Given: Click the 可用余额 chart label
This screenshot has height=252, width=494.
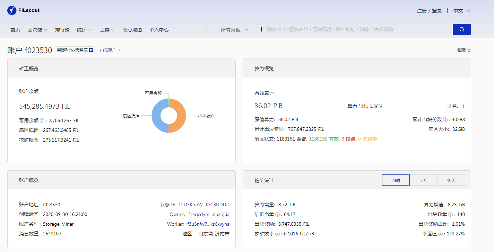Looking at the screenshot, I should pyautogui.click(x=153, y=93).
